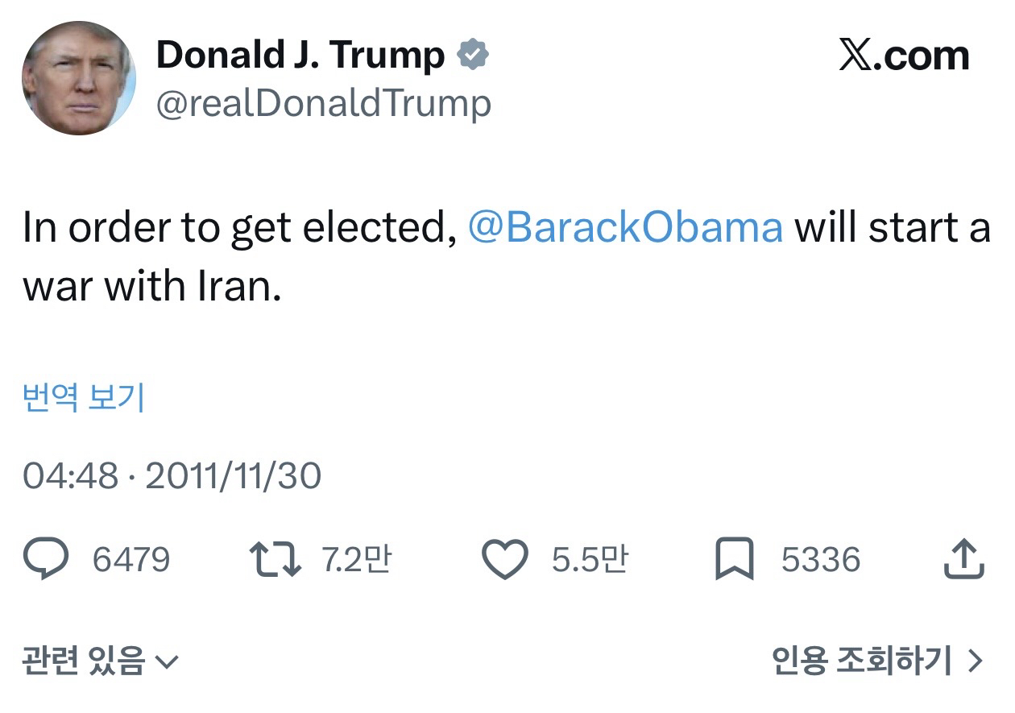Click the 04:48 · 2011/11/30 timestamp
1015x713 pixels.
(x=172, y=475)
